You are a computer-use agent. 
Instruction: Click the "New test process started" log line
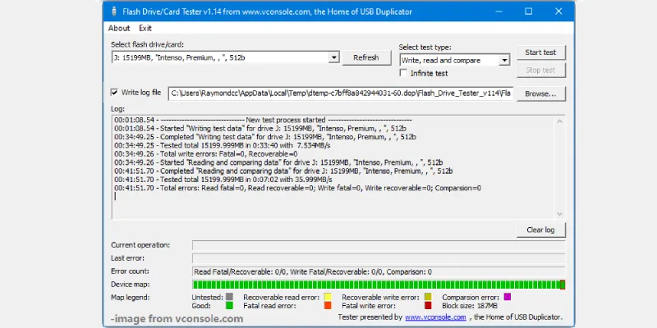(x=263, y=120)
